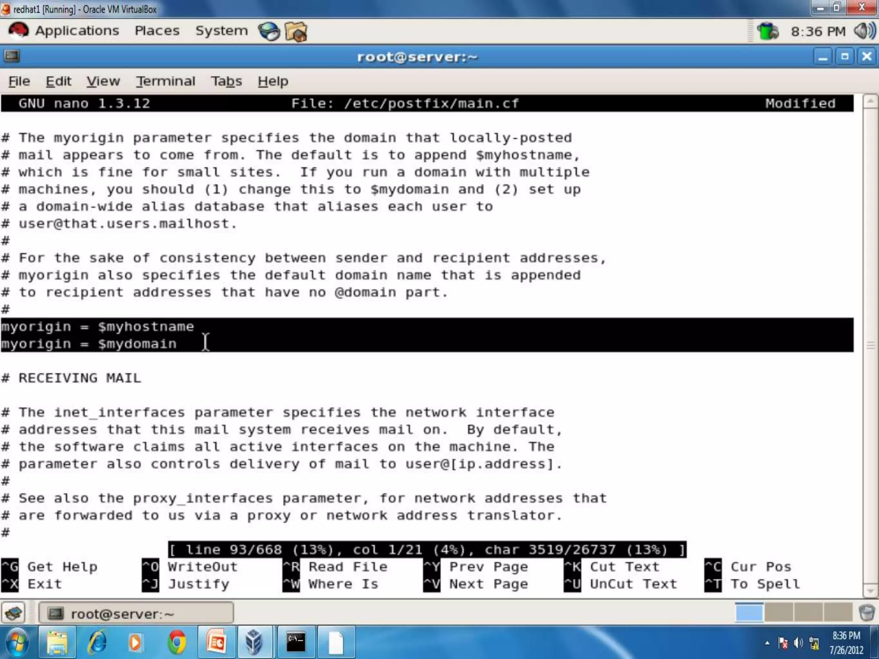This screenshot has width=879, height=659.
Task: Open the Trash icon in bottom panel
Action: (867, 613)
